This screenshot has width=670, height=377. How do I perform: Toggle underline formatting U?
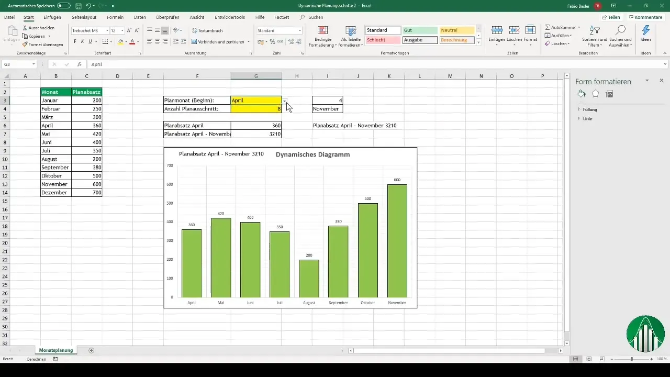coord(90,41)
